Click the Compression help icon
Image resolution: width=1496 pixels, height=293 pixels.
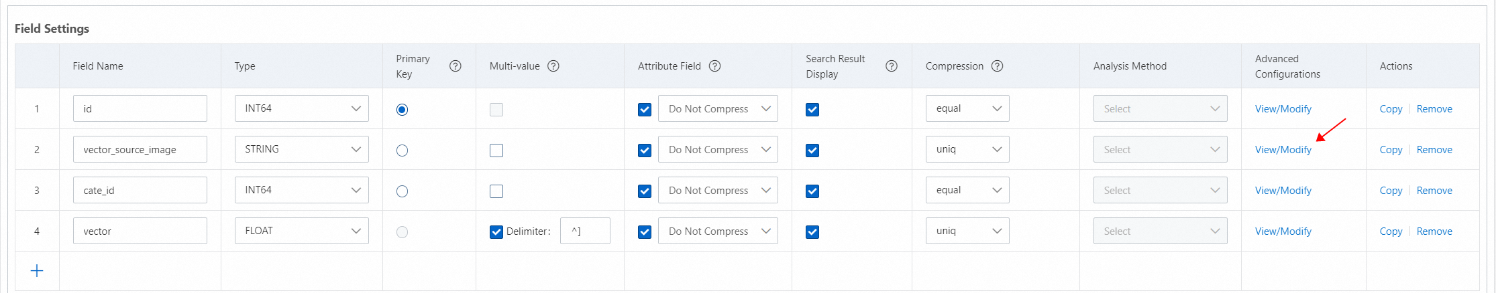[998, 66]
